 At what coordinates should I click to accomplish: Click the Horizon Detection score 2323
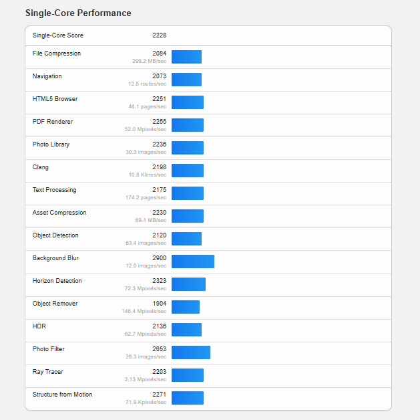click(159, 281)
